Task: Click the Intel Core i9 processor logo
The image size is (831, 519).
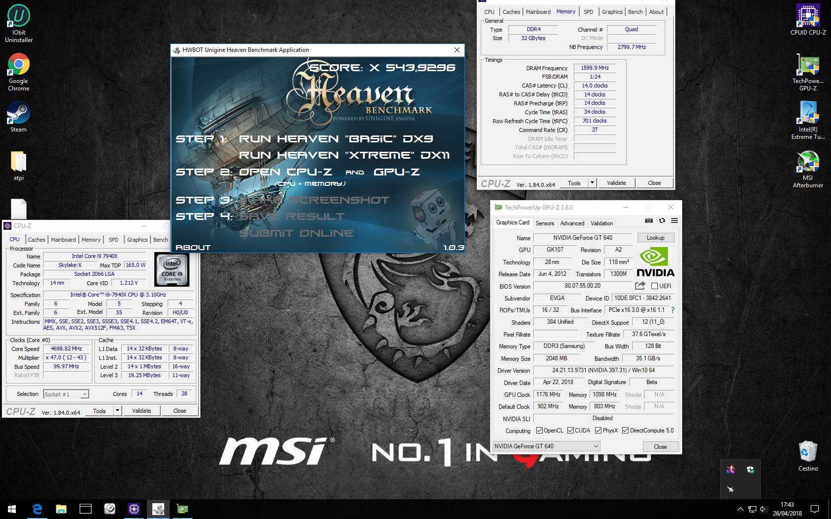Action: coord(172,270)
